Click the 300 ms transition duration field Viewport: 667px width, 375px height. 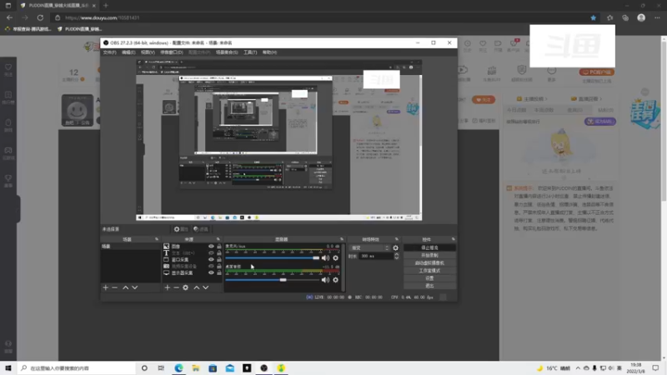coord(377,256)
